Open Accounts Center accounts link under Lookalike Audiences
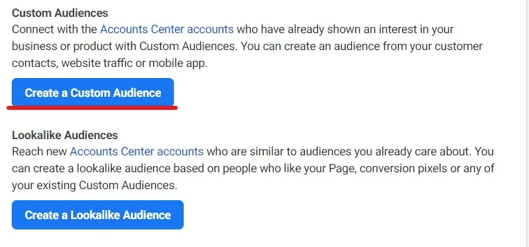 click(x=137, y=151)
